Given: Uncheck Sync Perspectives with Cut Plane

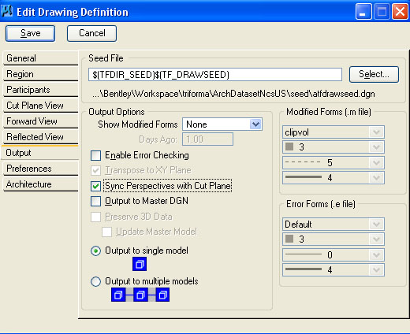Looking at the screenshot, I should tap(95, 186).
